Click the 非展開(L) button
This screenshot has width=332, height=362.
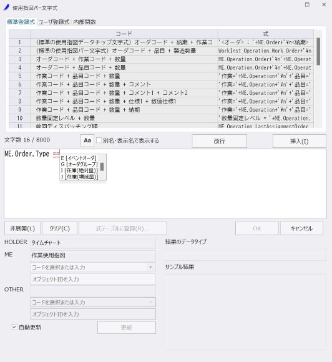(22, 228)
